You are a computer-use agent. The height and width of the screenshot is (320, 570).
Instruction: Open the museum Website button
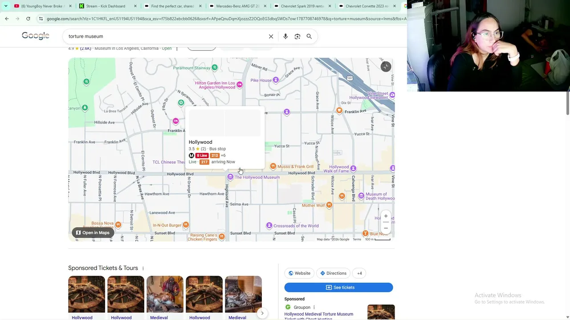click(x=299, y=273)
